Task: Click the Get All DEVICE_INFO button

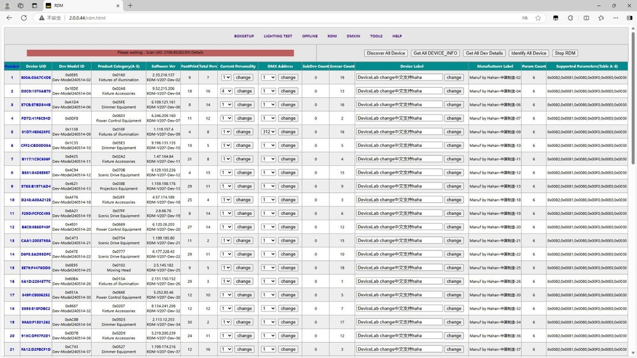Action: 435,53
